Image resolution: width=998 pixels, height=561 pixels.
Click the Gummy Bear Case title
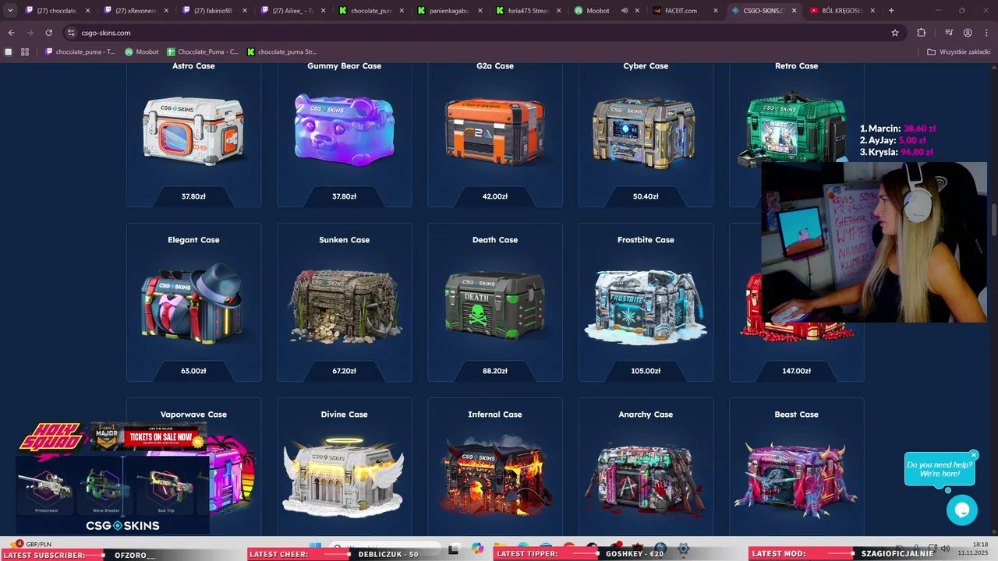click(x=344, y=66)
